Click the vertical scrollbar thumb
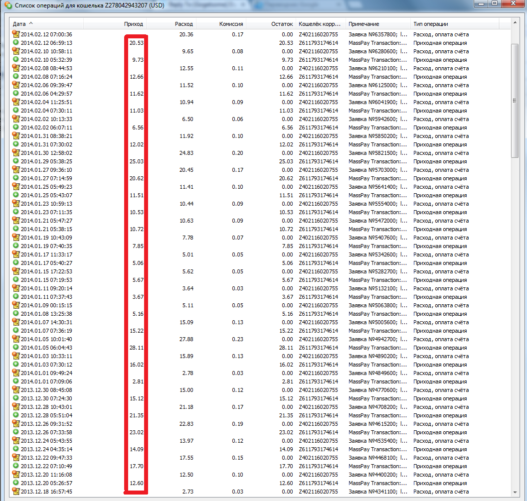Image resolution: width=527 pixels, height=501 pixels. point(515,101)
